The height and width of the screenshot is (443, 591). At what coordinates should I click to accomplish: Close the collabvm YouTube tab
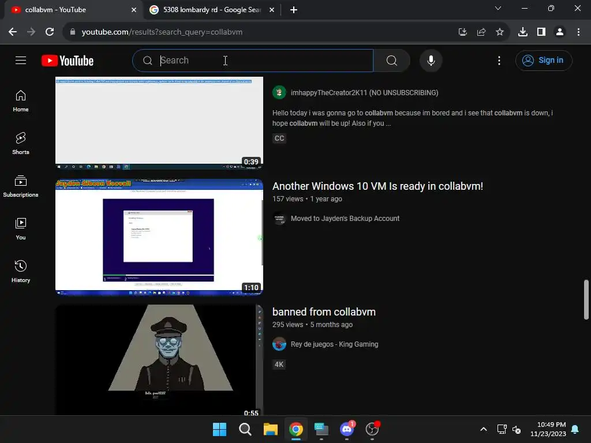[x=134, y=10]
